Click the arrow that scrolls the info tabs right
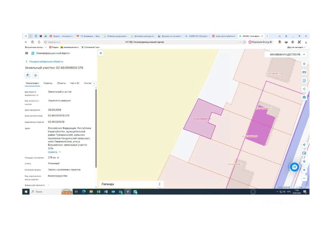 (x=94, y=83)
